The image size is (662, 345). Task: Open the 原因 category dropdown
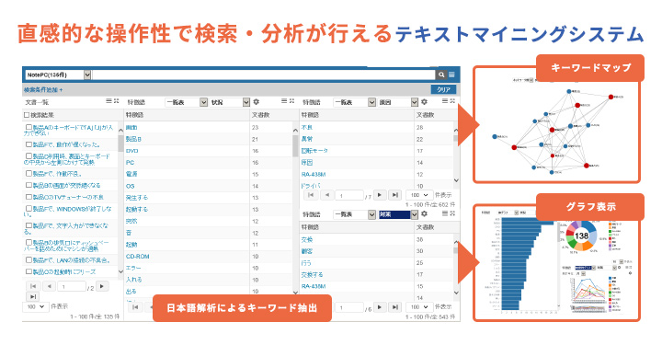[x=398, y=102]
